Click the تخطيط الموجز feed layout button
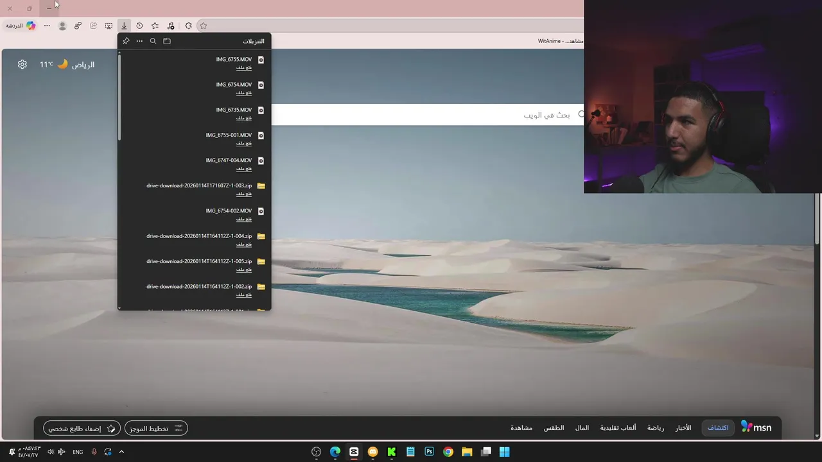This screenshot has width=822, height=462. (156, 428)
